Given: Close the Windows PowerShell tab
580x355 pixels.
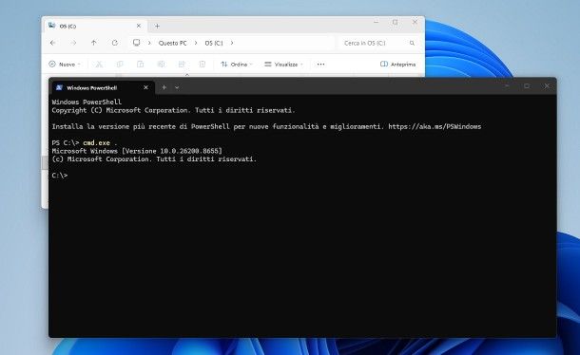Looking at the screenshot, I should (145, 87).
